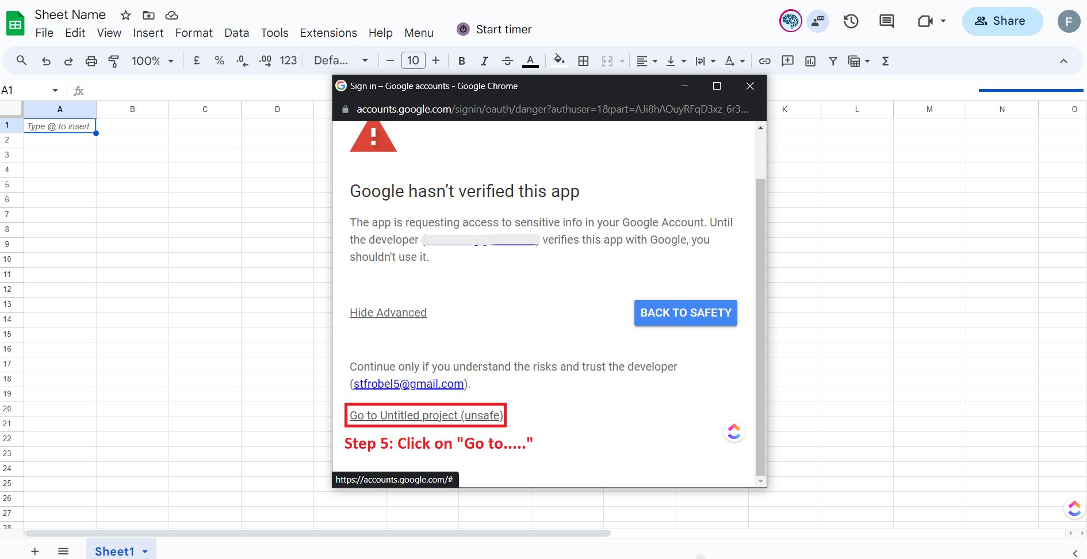1087x559 pixels.
Task: Insert a chart
Action: coord(810,61)
